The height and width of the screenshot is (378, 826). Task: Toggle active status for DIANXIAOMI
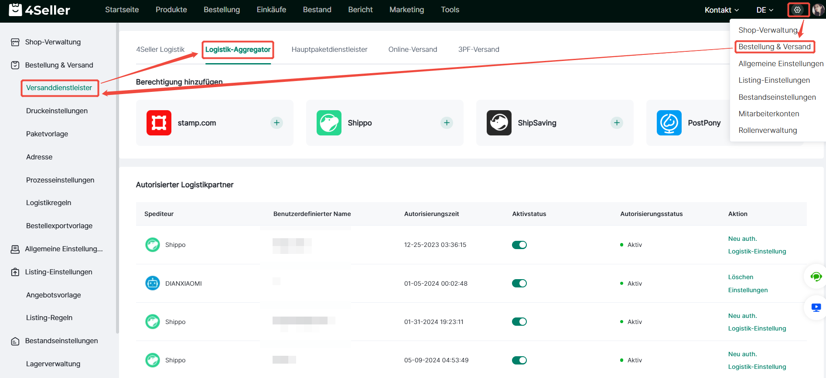pos(519,283)
